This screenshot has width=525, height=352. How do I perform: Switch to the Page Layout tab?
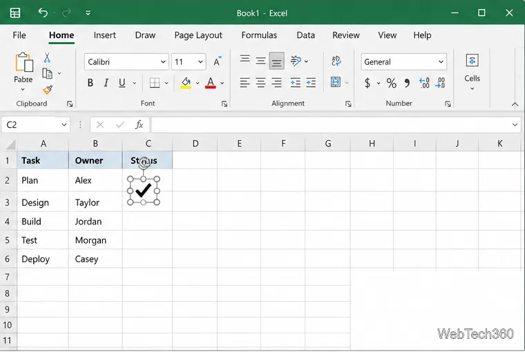click(198, 35)
